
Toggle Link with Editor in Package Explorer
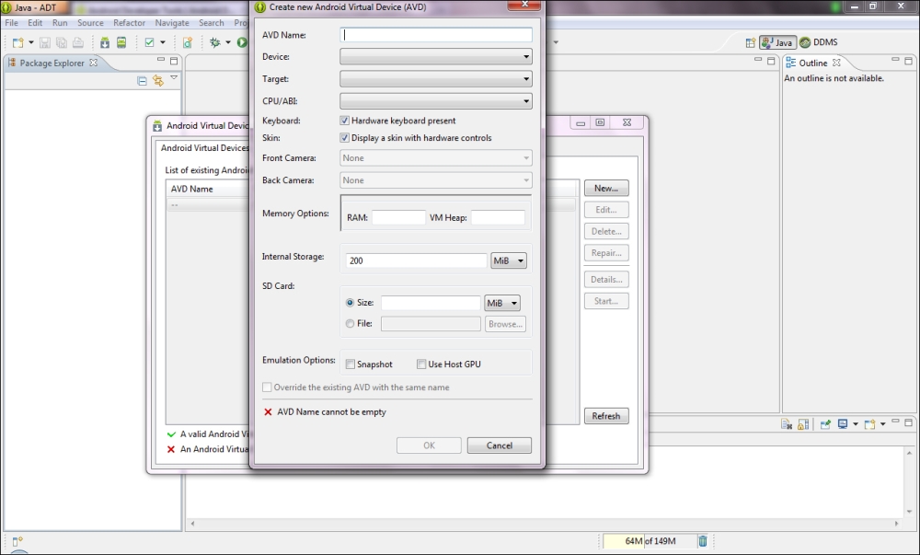(157, 81)
